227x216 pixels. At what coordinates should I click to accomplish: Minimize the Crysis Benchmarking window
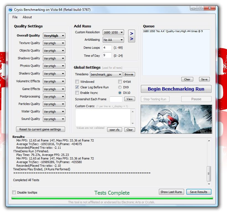click(x=194, y=8)
